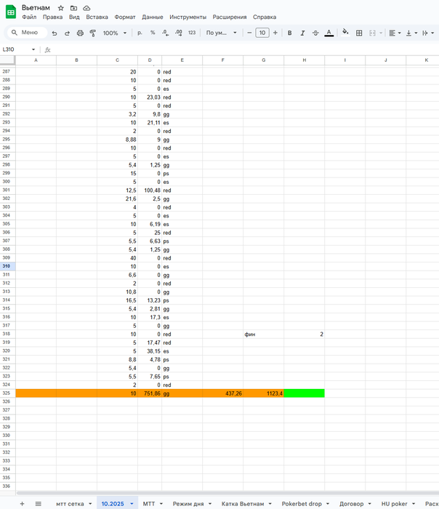Switch to Договор sheet tab

pyautogui.click(x=351, y=504)
